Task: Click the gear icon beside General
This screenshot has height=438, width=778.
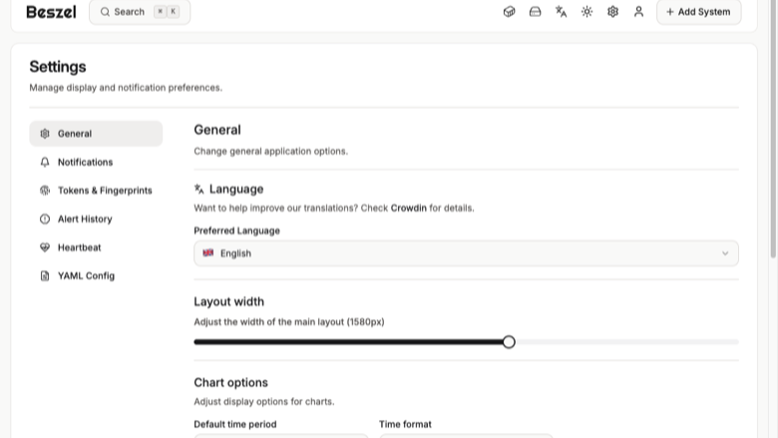Action: click(x=45, y=134)
